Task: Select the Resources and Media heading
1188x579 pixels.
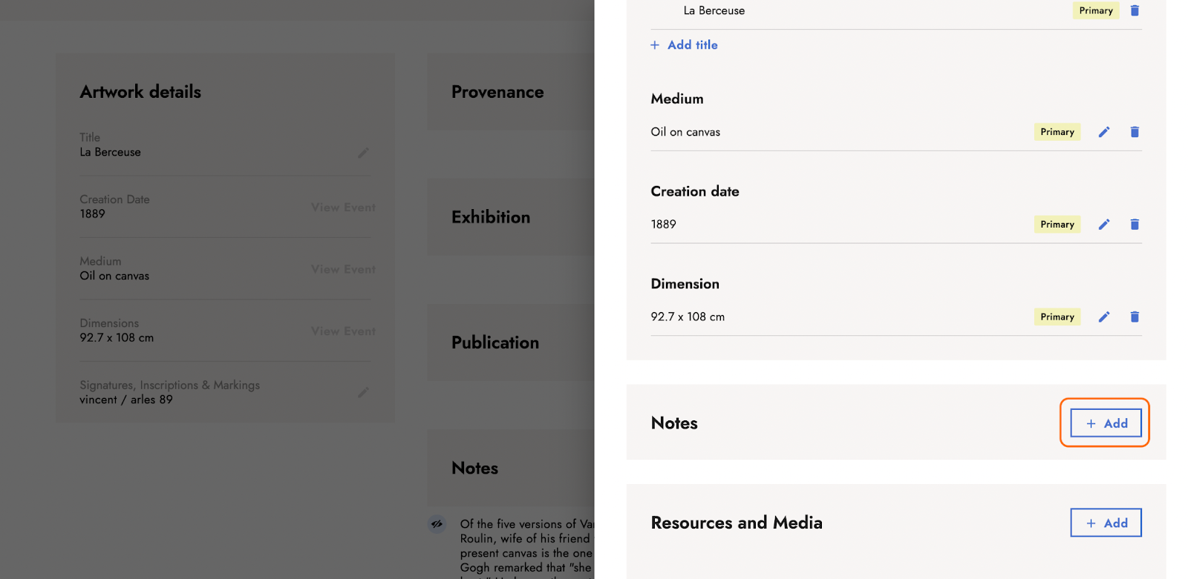Action: pos(737,523)
